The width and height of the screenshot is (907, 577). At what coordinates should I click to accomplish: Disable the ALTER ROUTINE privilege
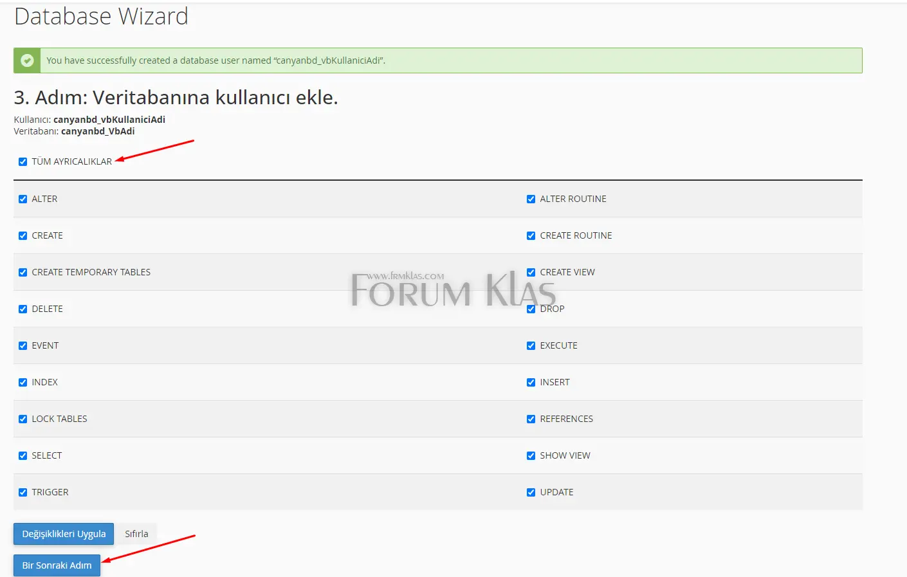click(x=531, y=199)
